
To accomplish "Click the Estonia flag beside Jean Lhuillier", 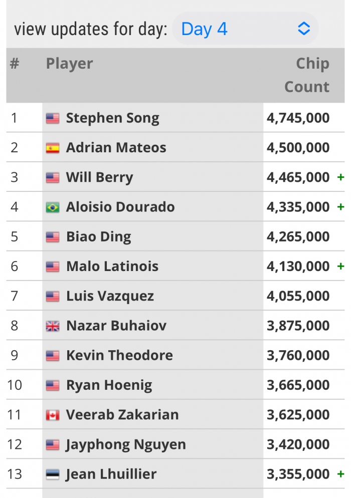I will 53,474.
